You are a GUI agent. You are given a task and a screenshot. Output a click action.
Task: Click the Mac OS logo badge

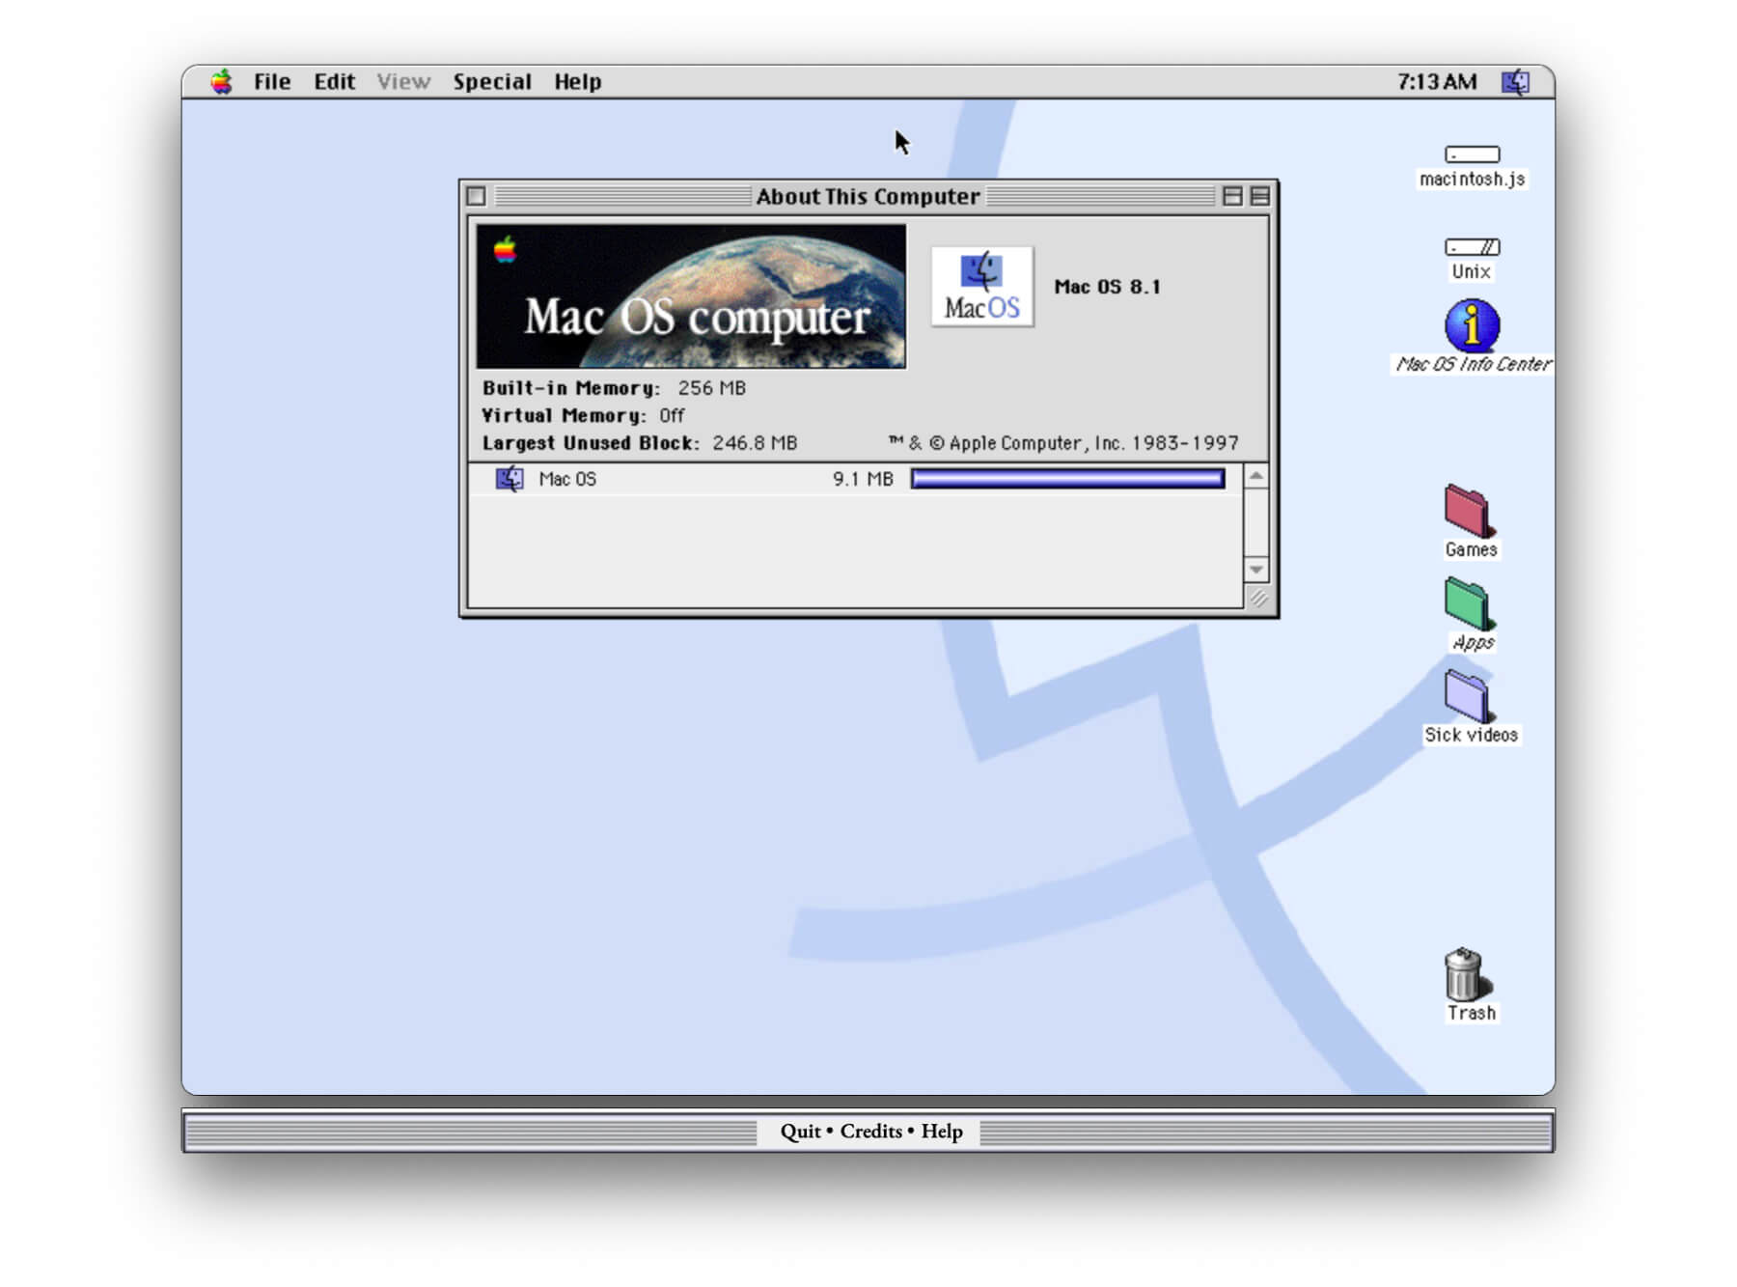click(x=981, y=286)
